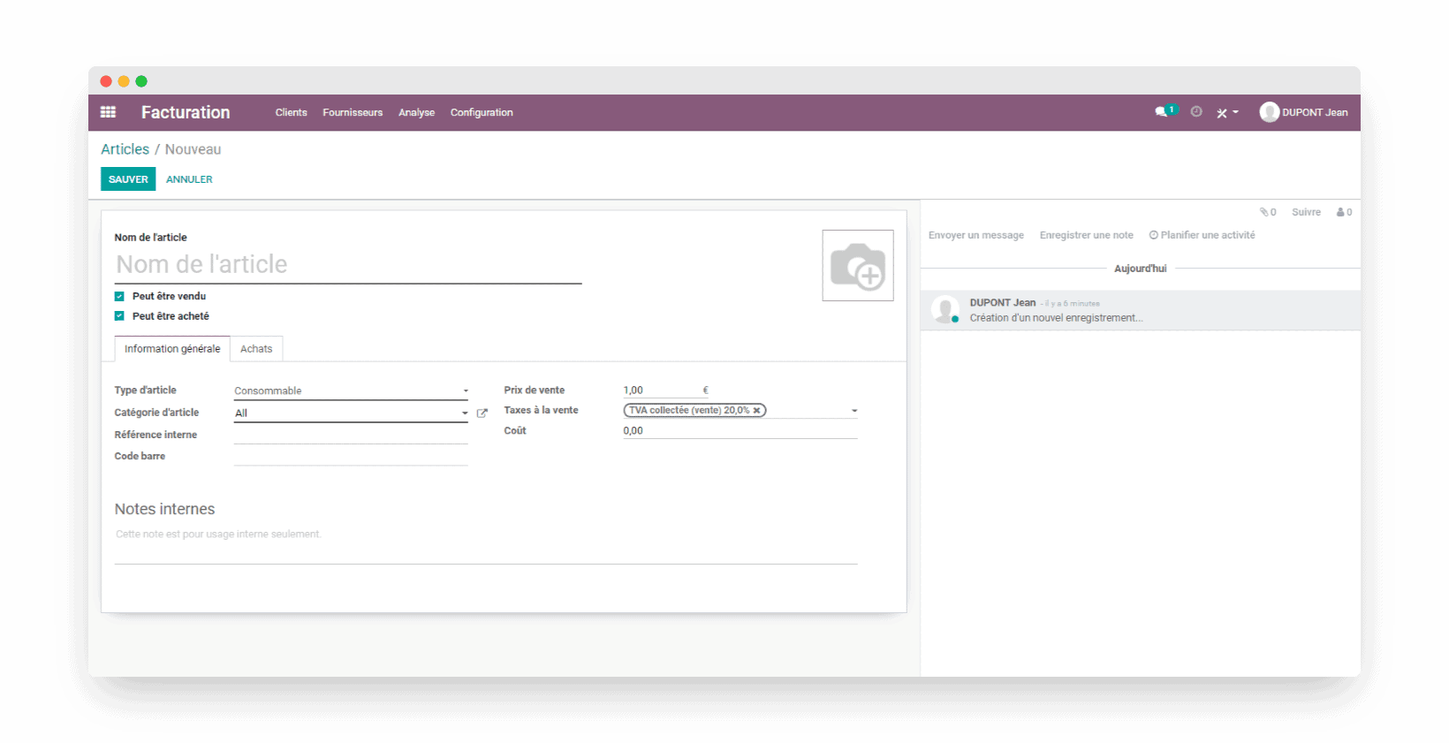Open attachments paperclip icon in chatter
Viewport: 1449px width, 743px height.
1268,212
